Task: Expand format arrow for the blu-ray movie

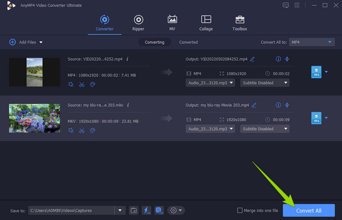Action: [x=326, y=118]
